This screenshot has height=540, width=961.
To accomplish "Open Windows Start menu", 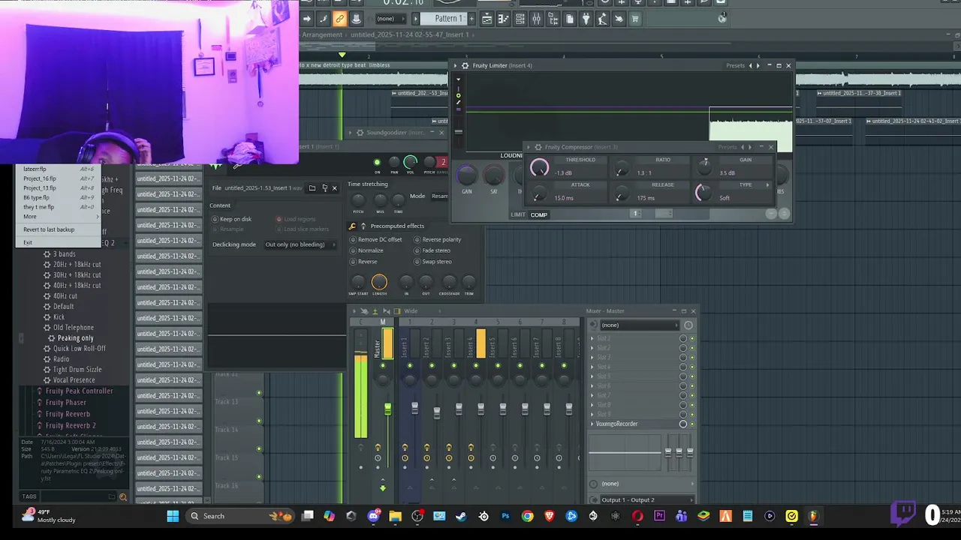I will [x=173, y=516].
